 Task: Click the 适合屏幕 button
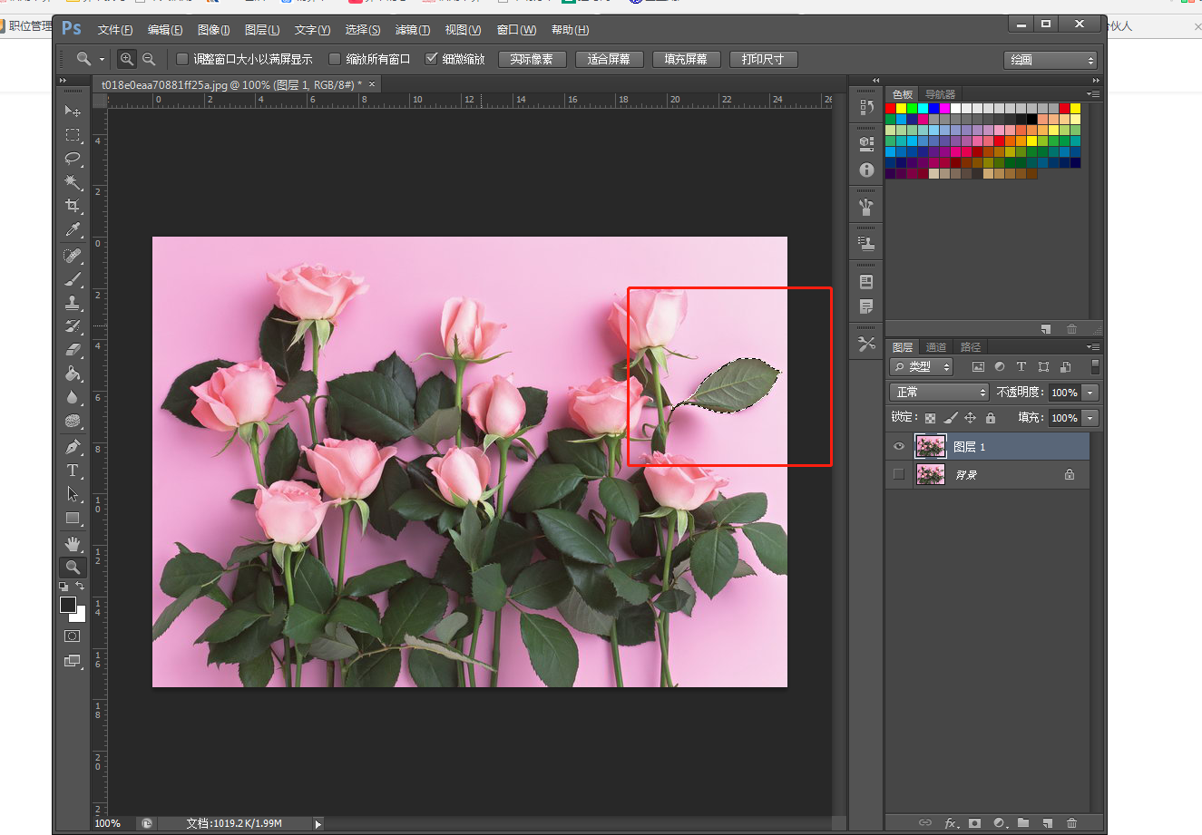[609, 59]
